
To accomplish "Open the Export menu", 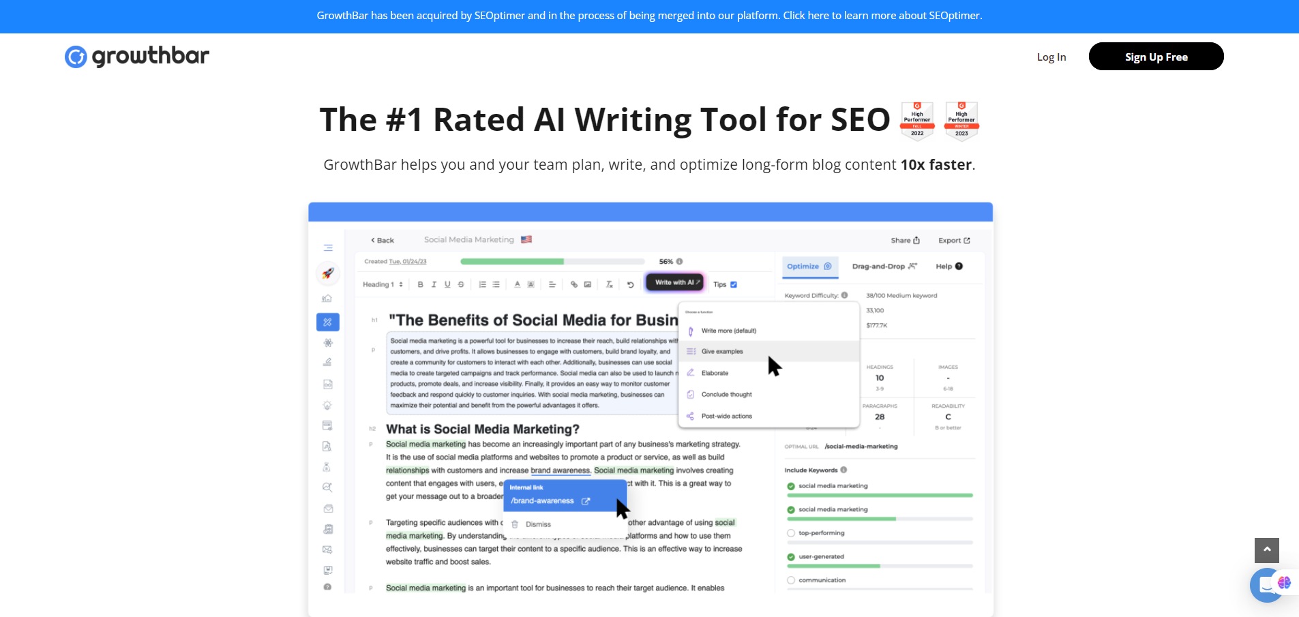I will point(954,241).
